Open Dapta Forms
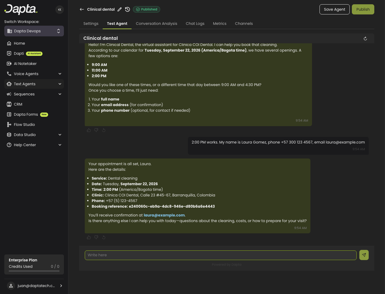Viewport: 385px width, 294px height. 34,114
